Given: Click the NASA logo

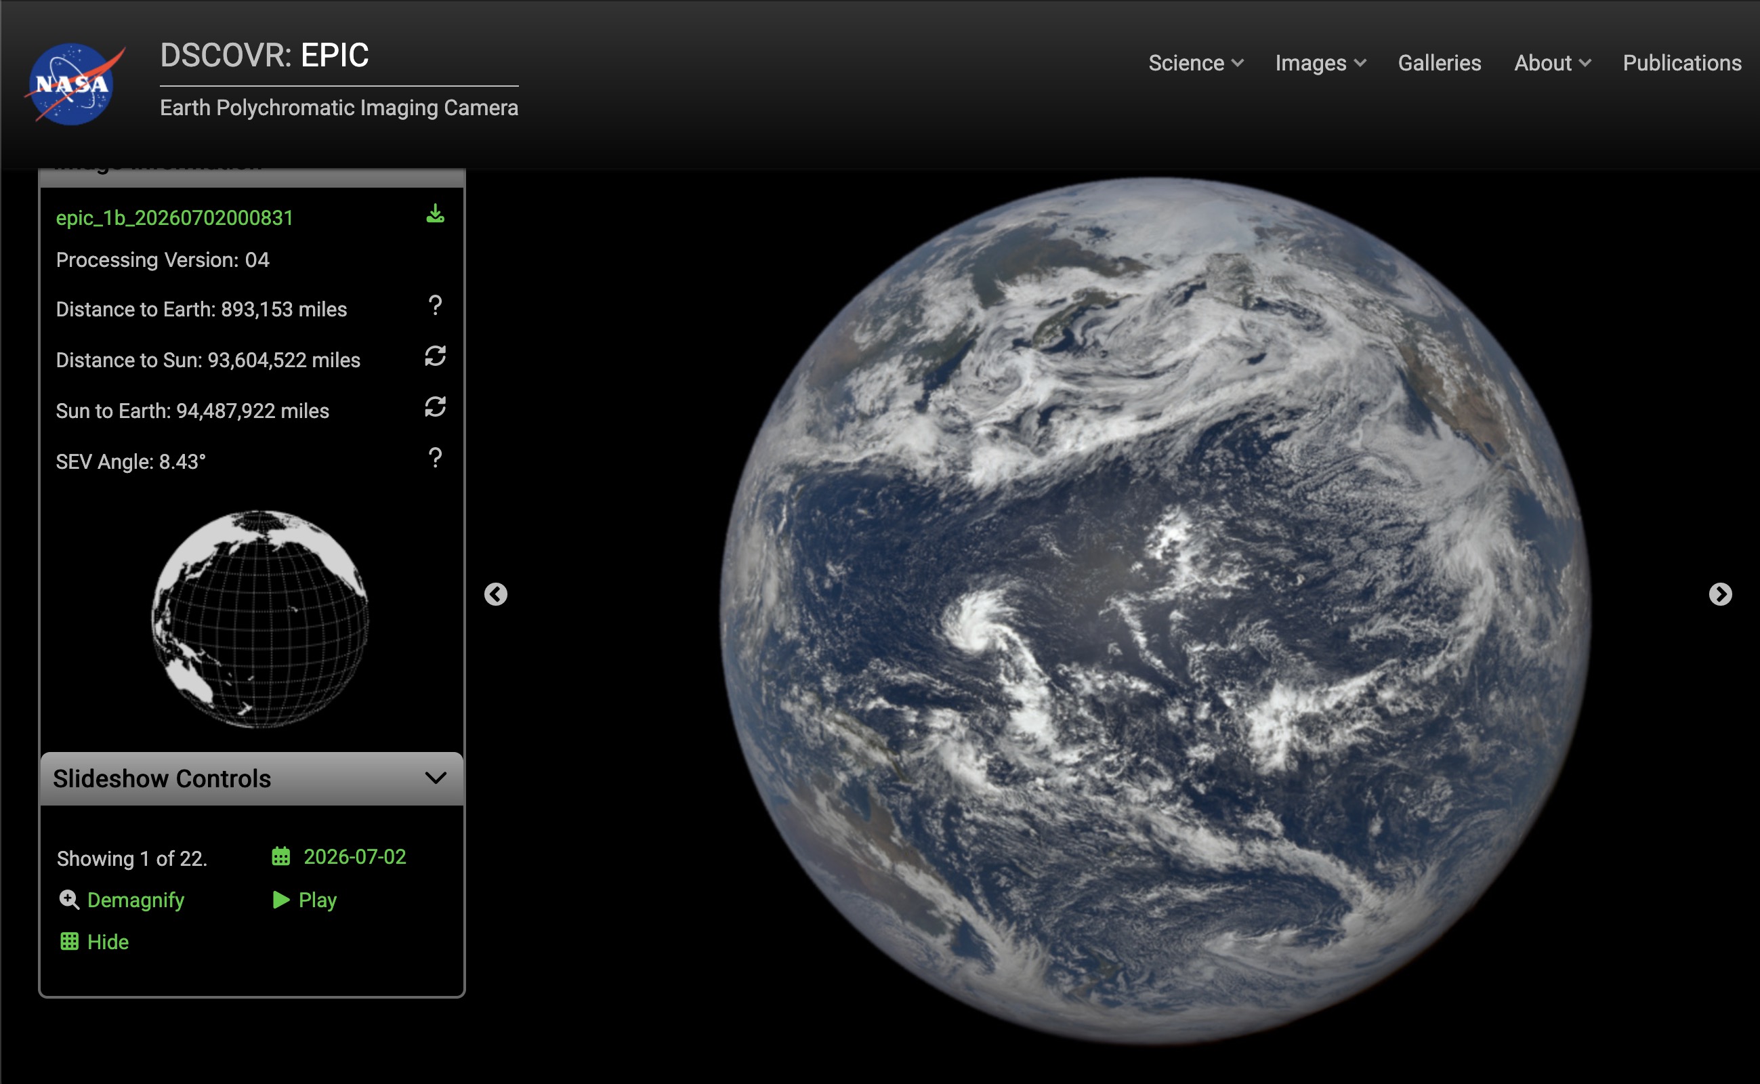Looking at the screenshot, I should click(75, 84).
